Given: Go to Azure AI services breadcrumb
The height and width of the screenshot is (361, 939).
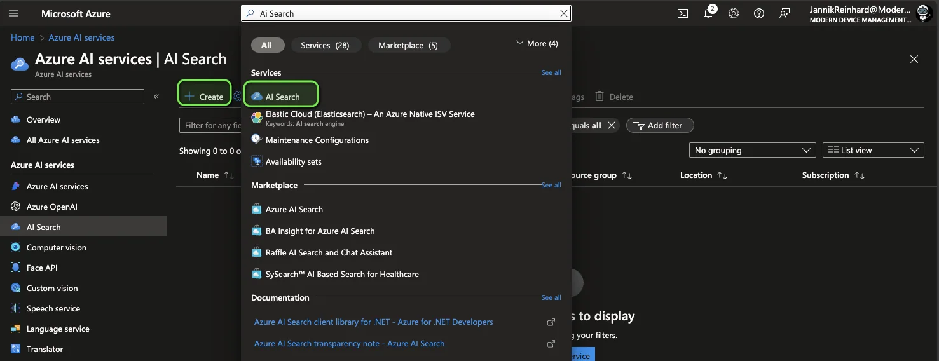Looking at the screenshot, I should pos(82,37).
